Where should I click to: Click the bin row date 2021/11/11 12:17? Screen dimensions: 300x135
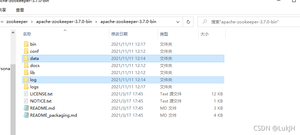(x=129, y=44)
